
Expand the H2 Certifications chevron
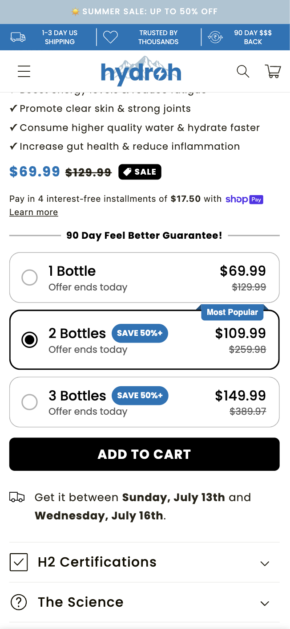tap(265, 564)
